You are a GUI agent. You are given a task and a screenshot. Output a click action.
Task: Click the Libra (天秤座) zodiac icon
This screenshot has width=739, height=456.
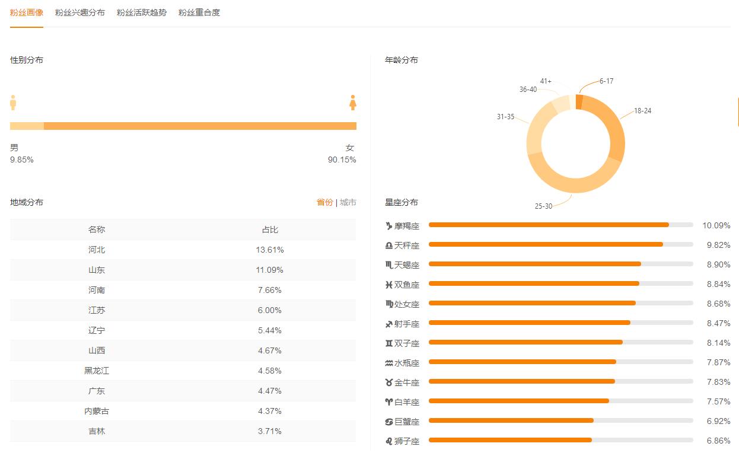point(389,245)
